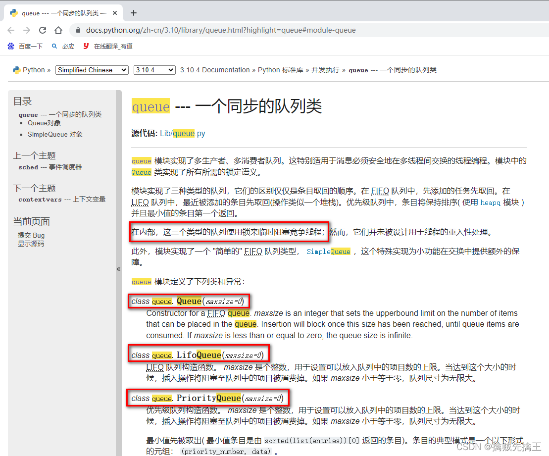Go to the browser home page icon
Screen dimensions: 549x456
pos(58,30)
